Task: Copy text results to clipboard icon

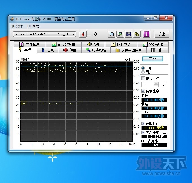Action: [x=111, y=34]
